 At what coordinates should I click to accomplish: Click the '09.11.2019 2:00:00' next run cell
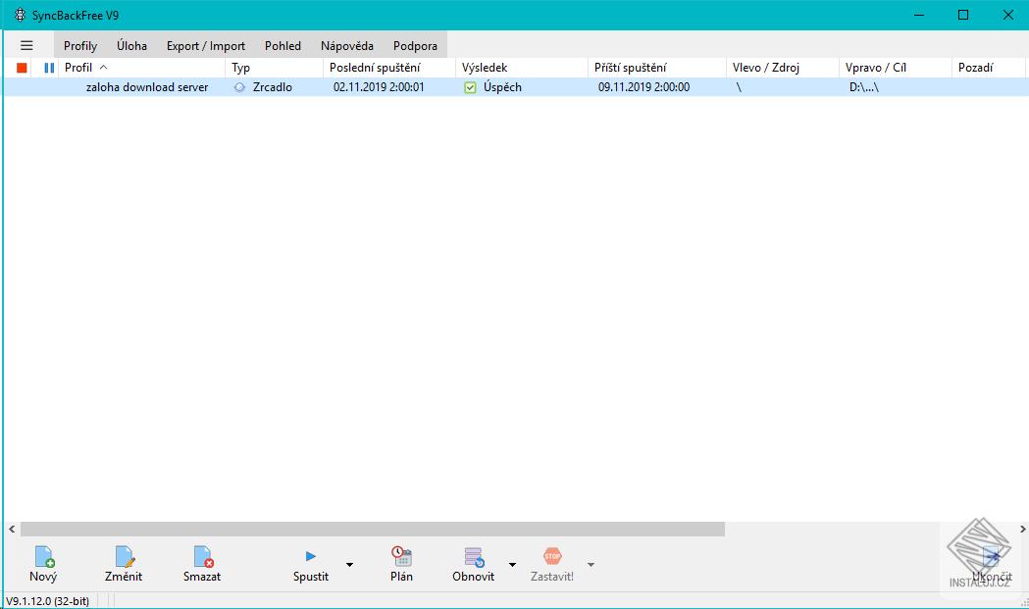click(x=643, y=87)
